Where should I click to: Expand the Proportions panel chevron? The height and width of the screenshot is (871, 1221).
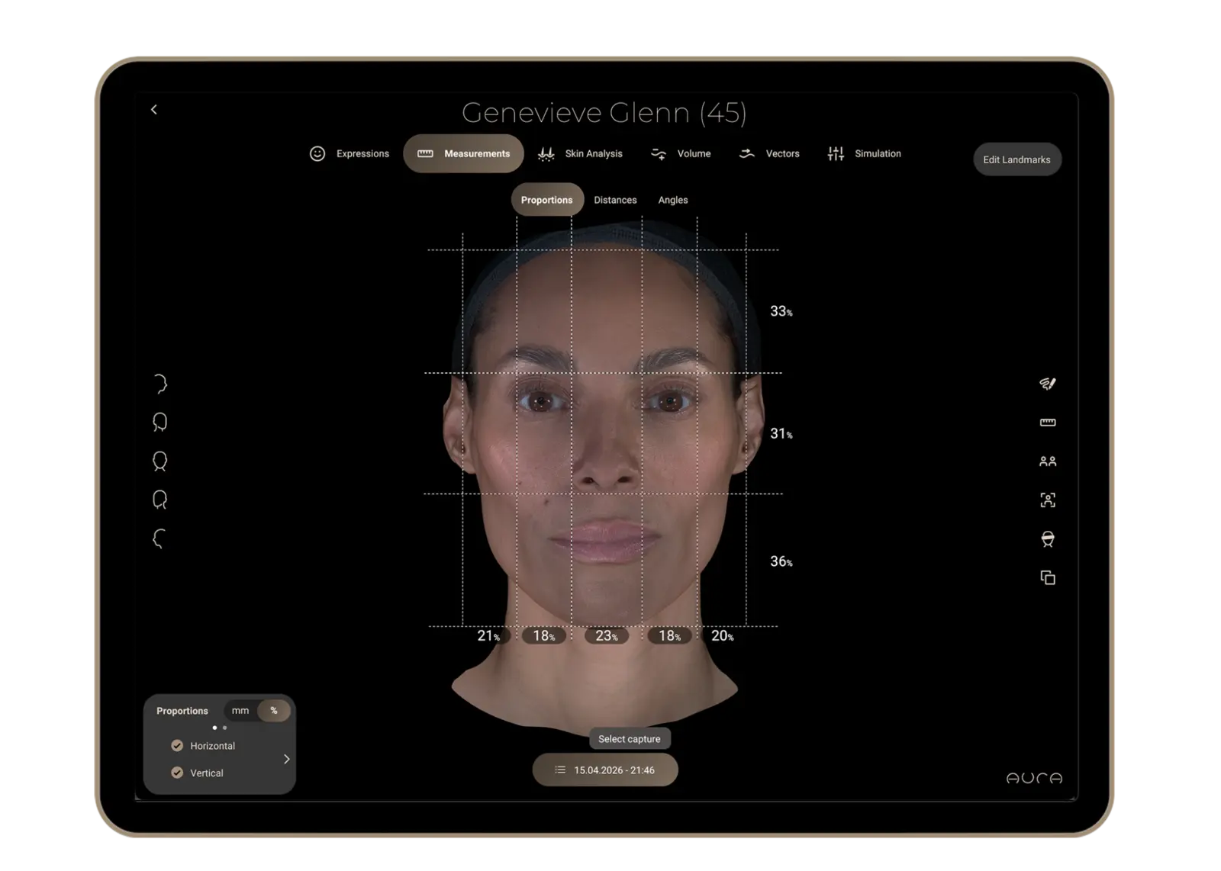tap(286, 759)
